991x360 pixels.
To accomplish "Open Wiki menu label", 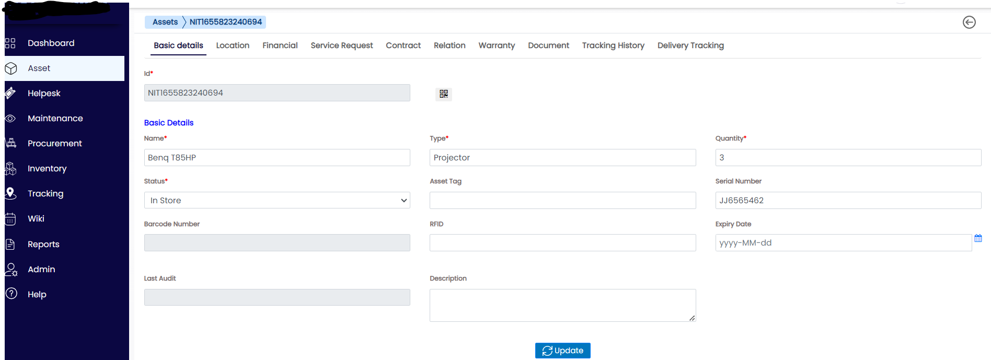I will [x=36, y=218].
